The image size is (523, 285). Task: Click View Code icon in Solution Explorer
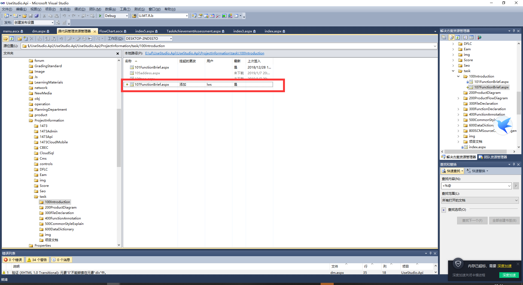pos(466,38)
